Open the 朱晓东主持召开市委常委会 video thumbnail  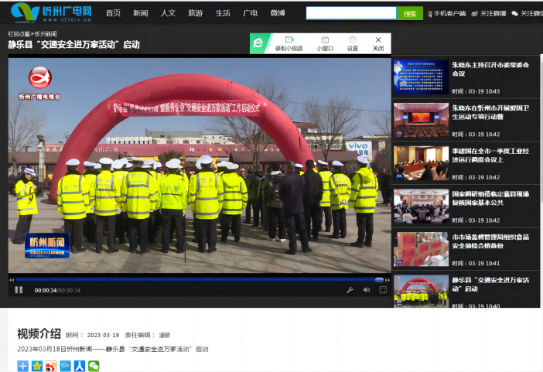coord(420,77)
